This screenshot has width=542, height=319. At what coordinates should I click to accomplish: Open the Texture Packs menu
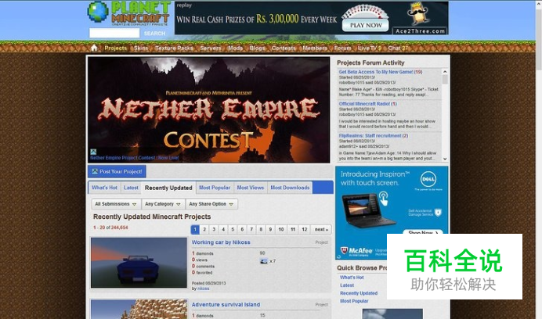[x=174, y=48]
